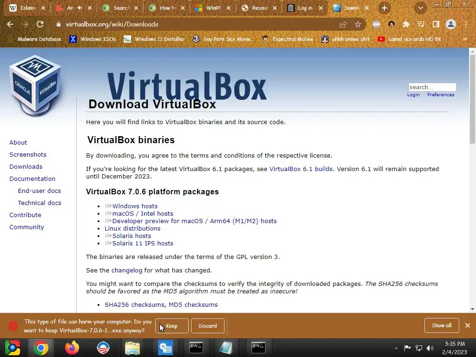Open the SHA256 checksums link
This screenshot has width=476, height=357.
pos(135,304)
